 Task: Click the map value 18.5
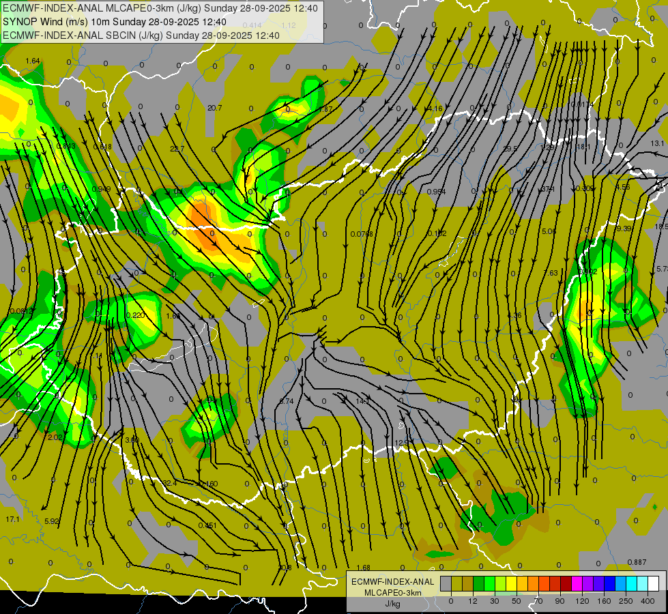[661, 226]
